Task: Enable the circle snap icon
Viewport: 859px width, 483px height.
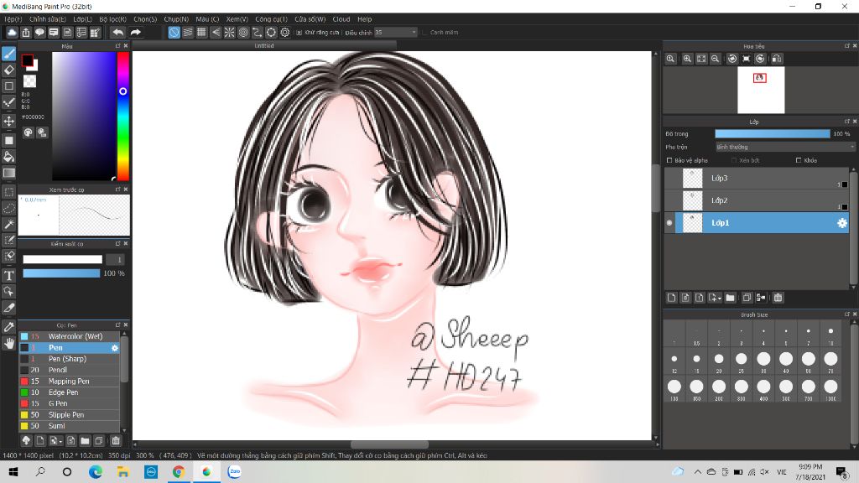Action: [271, 33]
